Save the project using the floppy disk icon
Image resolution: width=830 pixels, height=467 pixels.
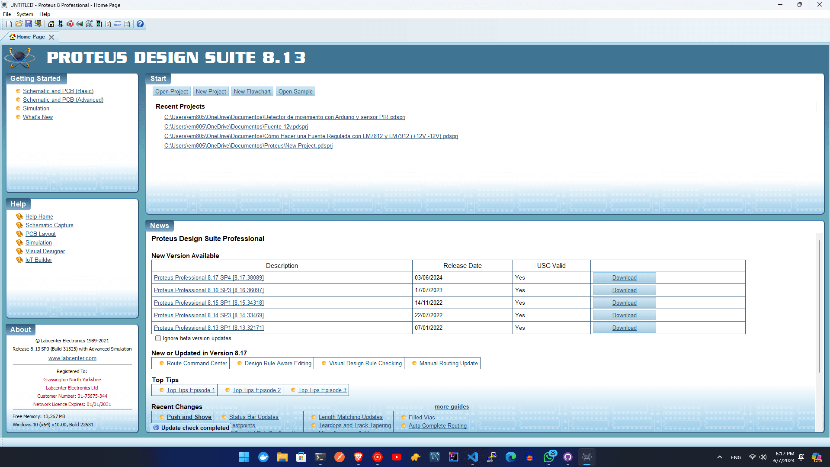tap(29, 24)
